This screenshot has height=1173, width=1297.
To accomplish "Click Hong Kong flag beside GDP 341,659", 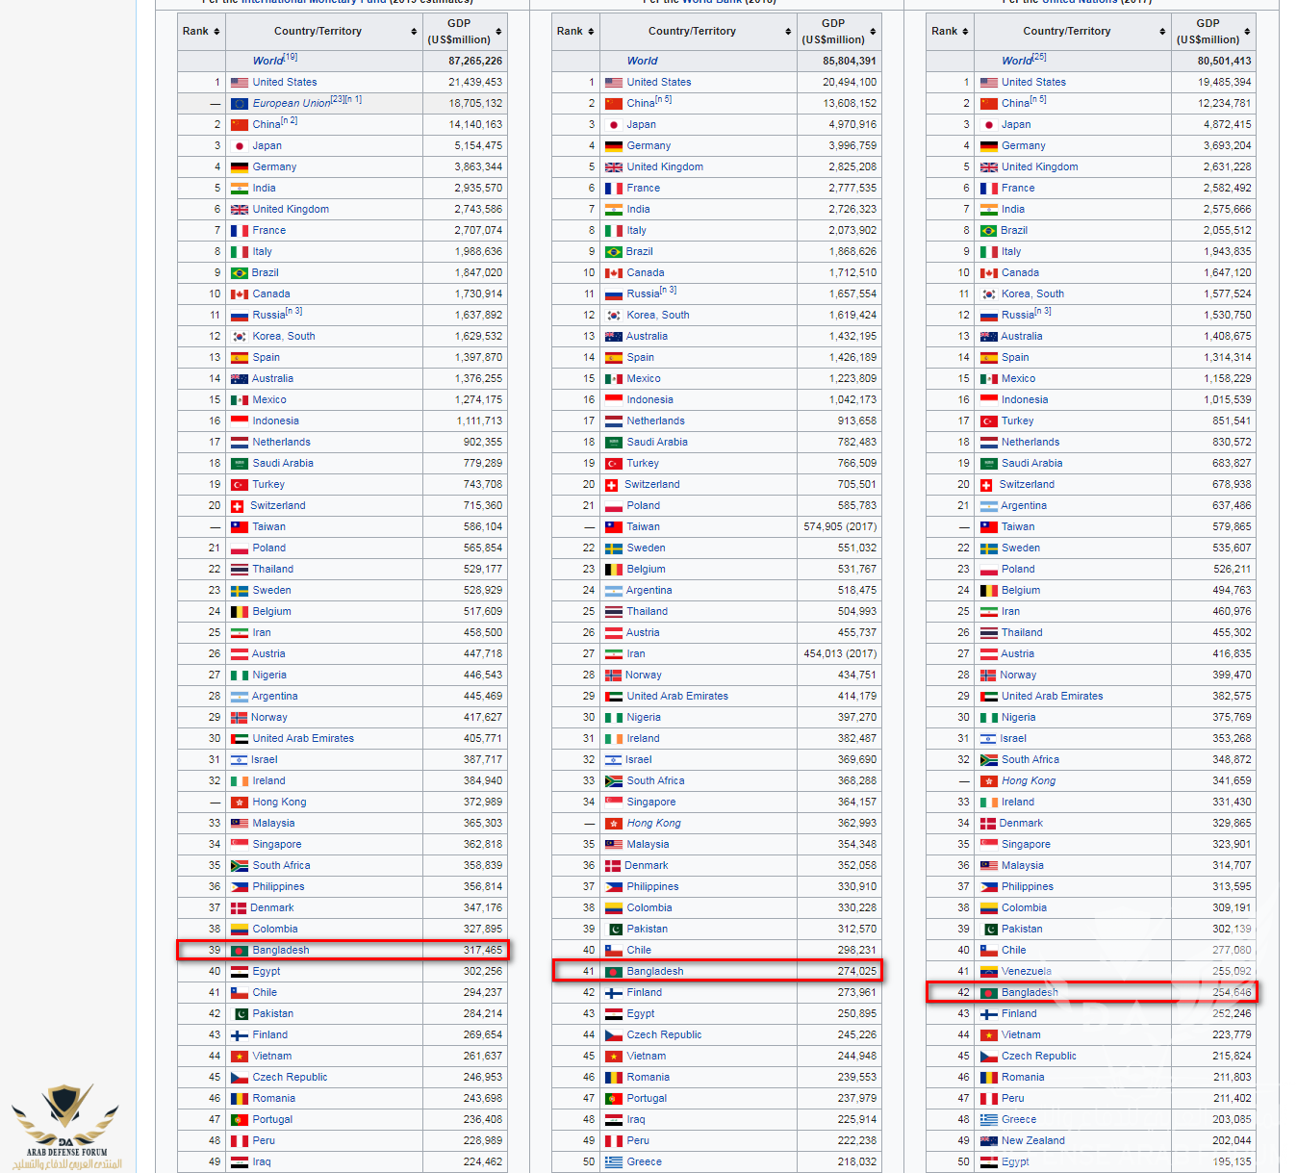I will click(x=988, y=781).
